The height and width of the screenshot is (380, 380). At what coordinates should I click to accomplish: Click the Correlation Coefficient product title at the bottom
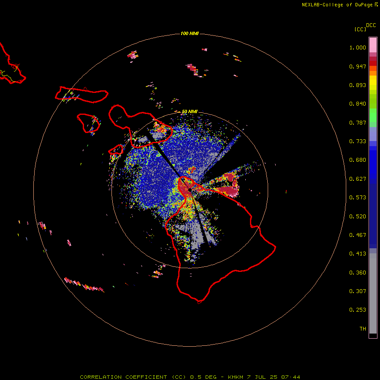click(x=190, y=377)
